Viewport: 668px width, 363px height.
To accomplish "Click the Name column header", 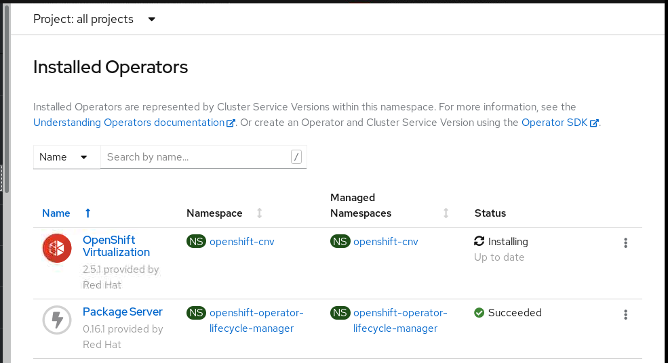I will [56, 213].
